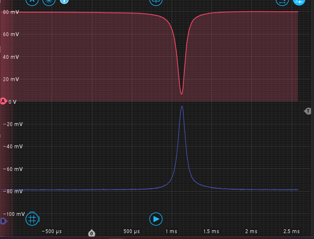Click the 60 mV axis label

coord(11,34)
